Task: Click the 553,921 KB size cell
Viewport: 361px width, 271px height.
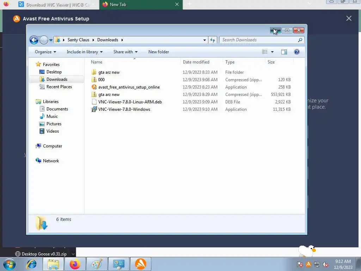Action: pos(281,95)
